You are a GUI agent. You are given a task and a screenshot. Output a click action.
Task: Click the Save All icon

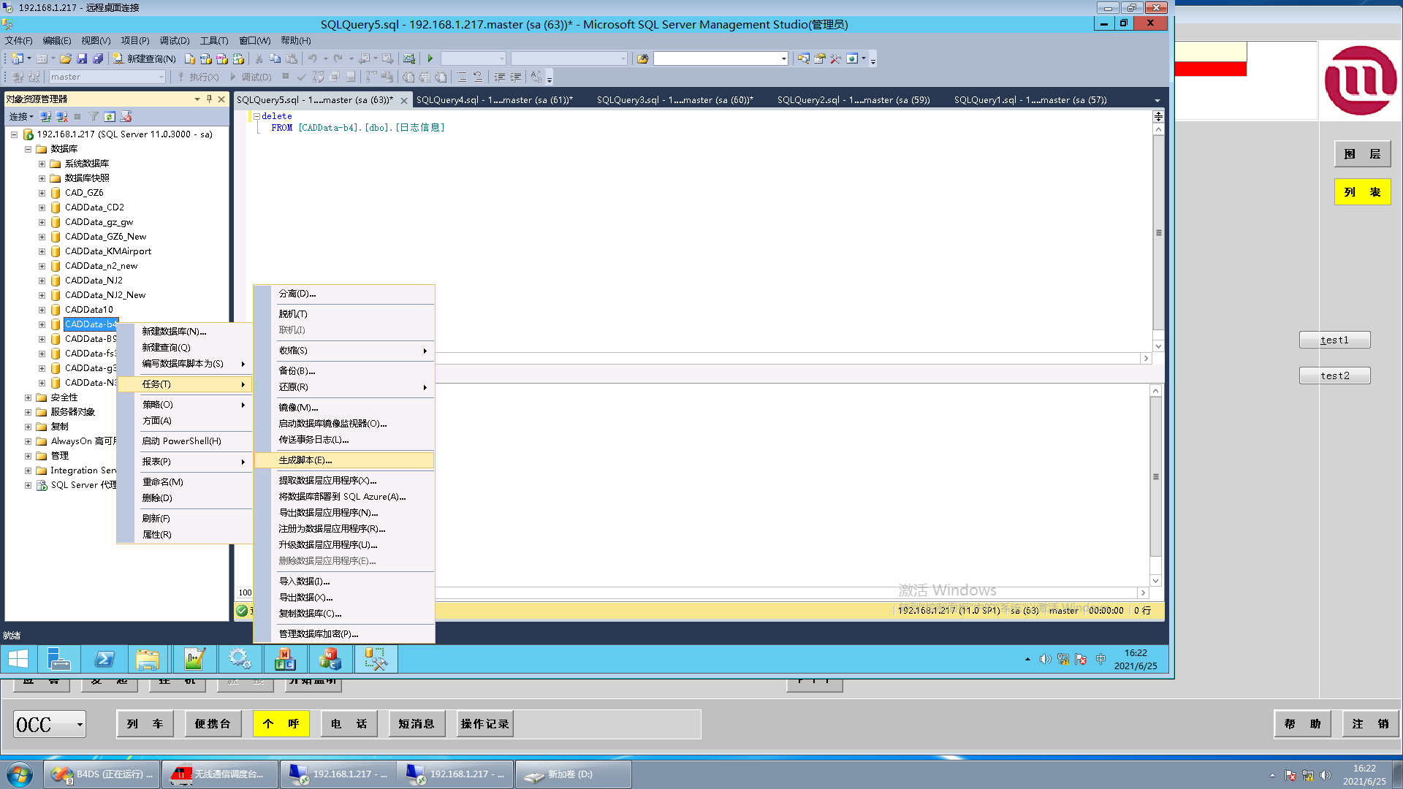(98, 58)
